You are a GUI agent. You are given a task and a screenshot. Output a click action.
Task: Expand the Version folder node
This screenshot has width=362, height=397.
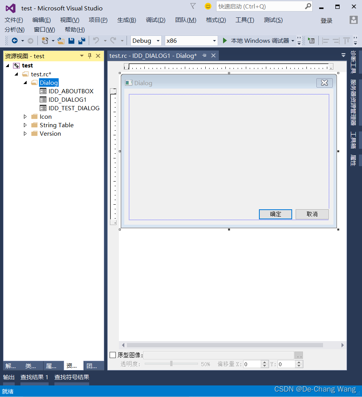pos(25,133)
